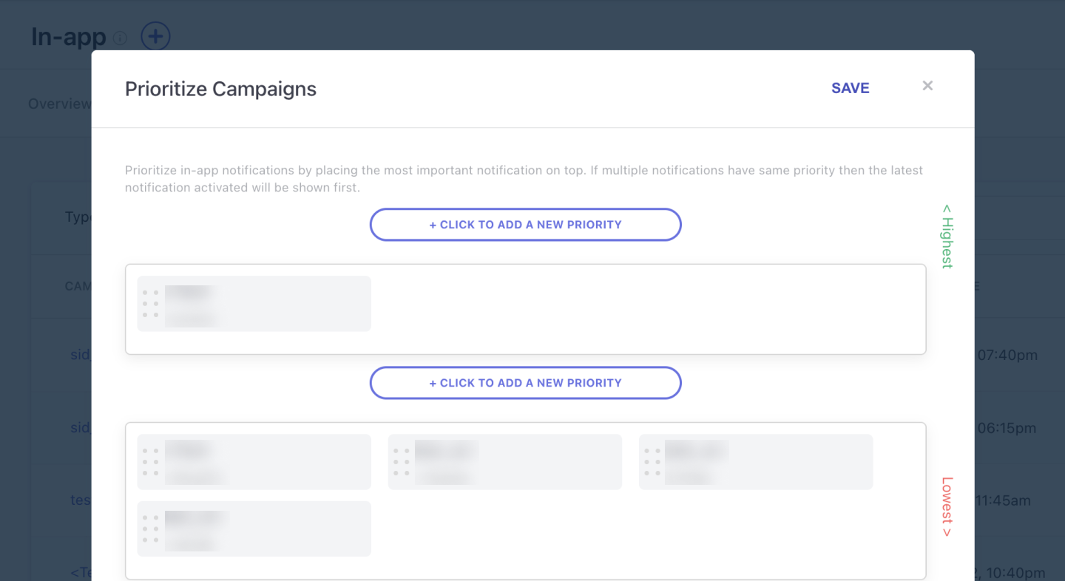Click drag handle of first campaign in lowest group
The image size is (1065, 581).
pyautogui.click(x=151, y=462)
